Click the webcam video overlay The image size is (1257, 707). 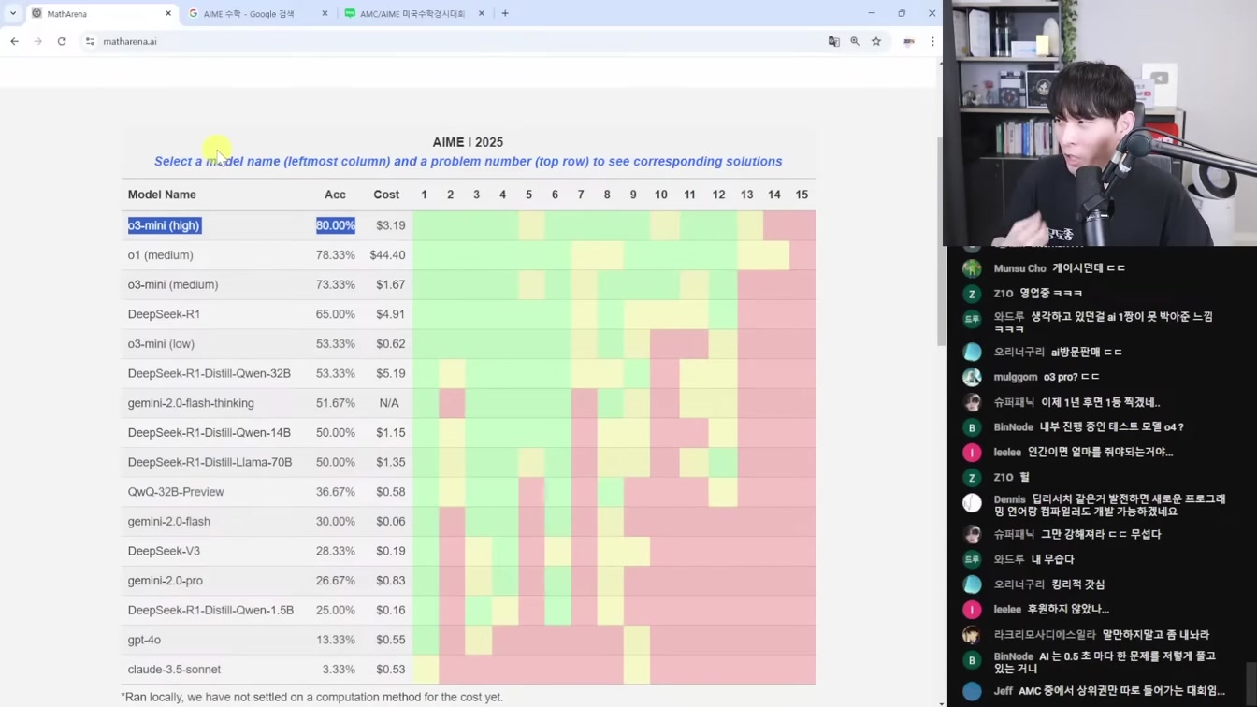[1100, 123]
